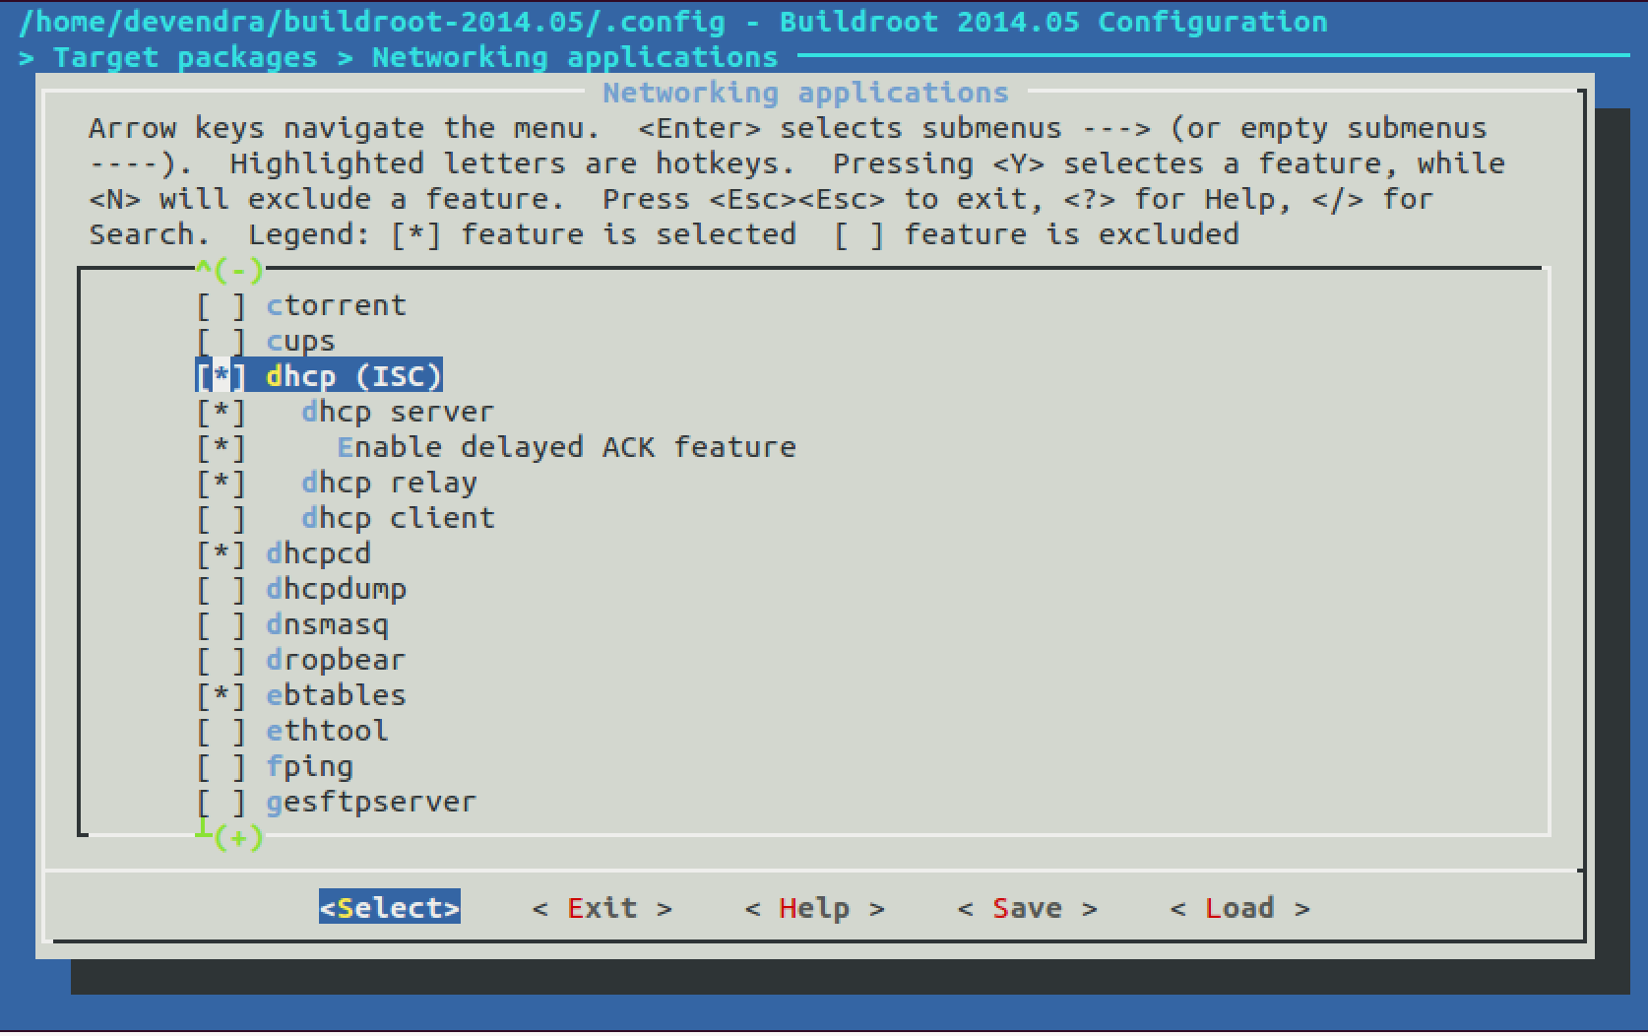Click the Save button

point(1027,908)
